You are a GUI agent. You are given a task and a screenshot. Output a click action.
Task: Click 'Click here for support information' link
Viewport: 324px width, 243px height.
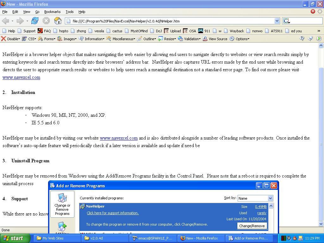tap(113, 213)
